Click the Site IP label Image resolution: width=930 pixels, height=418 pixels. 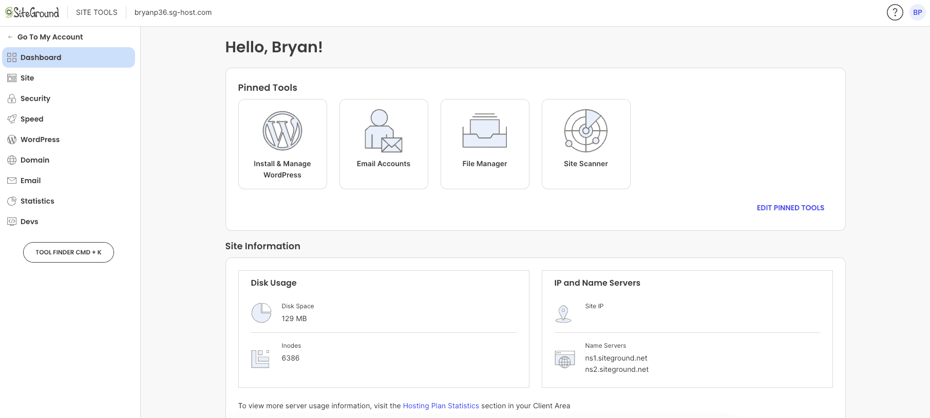coord(594,306)
